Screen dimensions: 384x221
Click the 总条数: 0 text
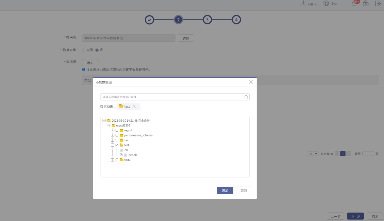coord(327,154)
